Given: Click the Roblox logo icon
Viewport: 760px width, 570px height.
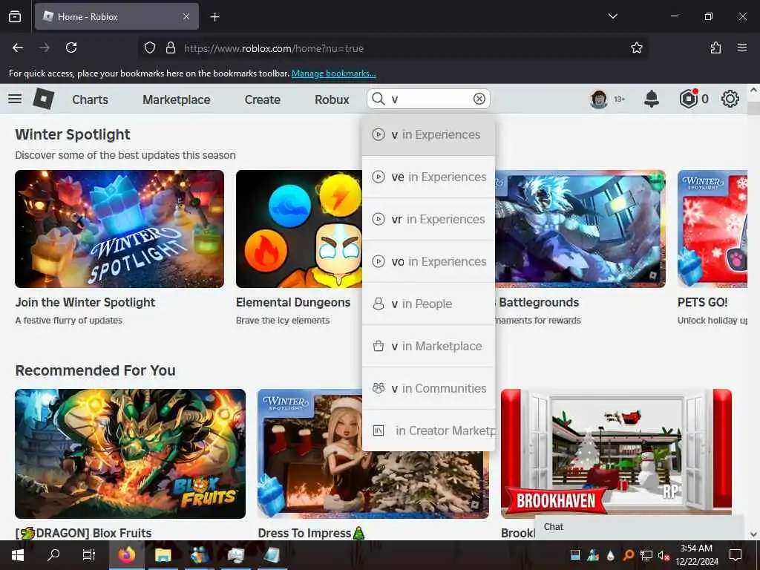Looking at the screenshot, I should click(44, 99).
